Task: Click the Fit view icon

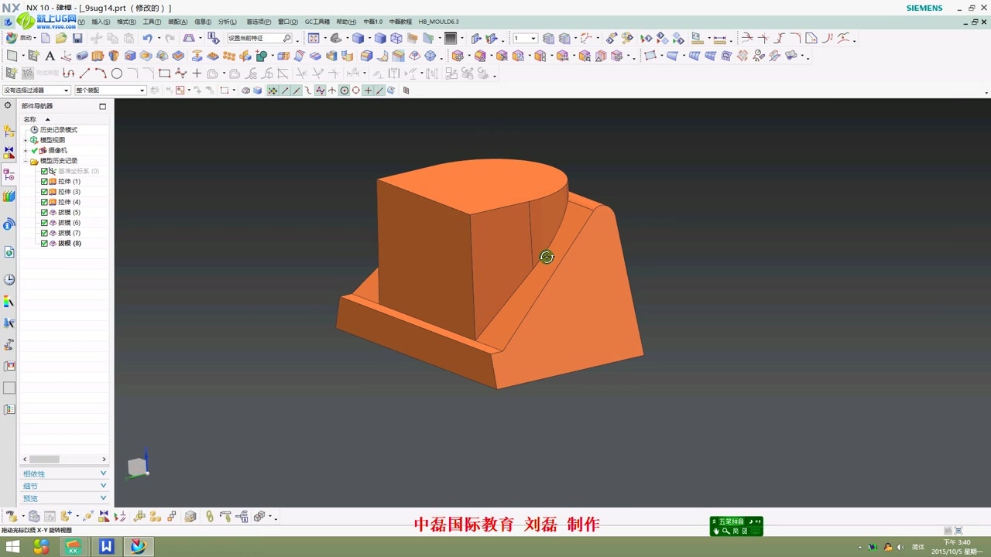Action: (313, 38)
